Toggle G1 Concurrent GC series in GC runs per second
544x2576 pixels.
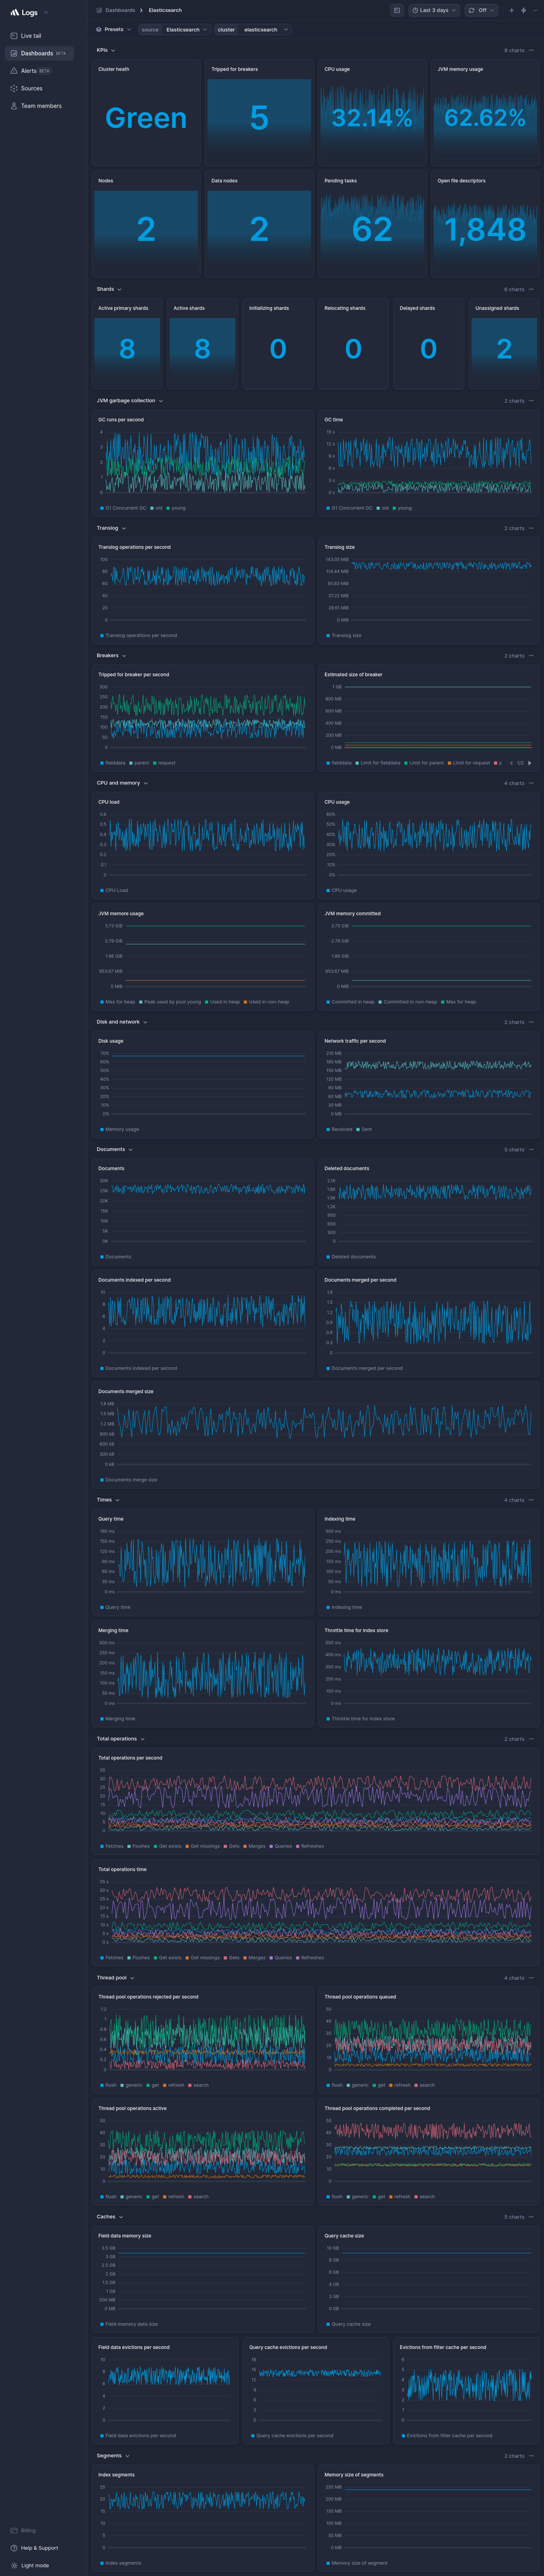tap(123, 508)
